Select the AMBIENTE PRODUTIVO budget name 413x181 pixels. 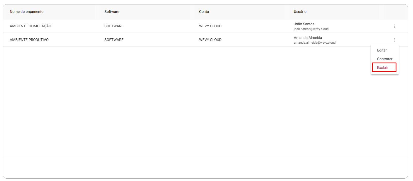coord(29,40)
